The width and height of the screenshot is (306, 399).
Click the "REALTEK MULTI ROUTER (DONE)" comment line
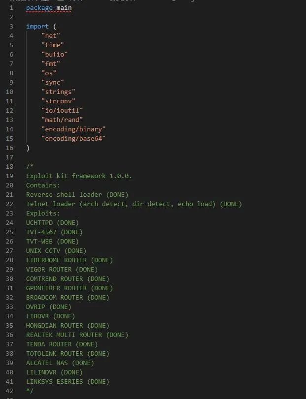[x=77, y=335]
